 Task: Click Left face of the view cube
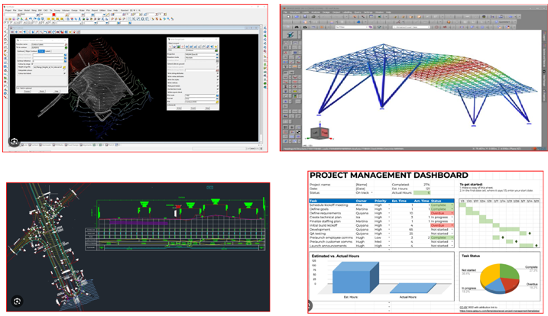point(315,132)
